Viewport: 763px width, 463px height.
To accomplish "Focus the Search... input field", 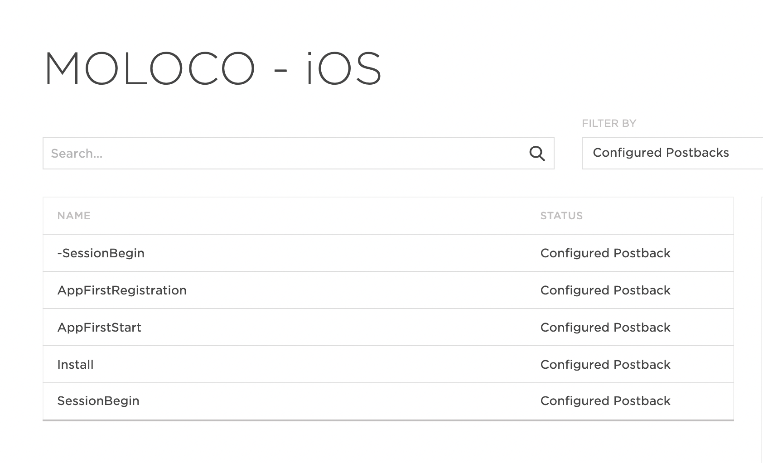I will tap(285, 154).
